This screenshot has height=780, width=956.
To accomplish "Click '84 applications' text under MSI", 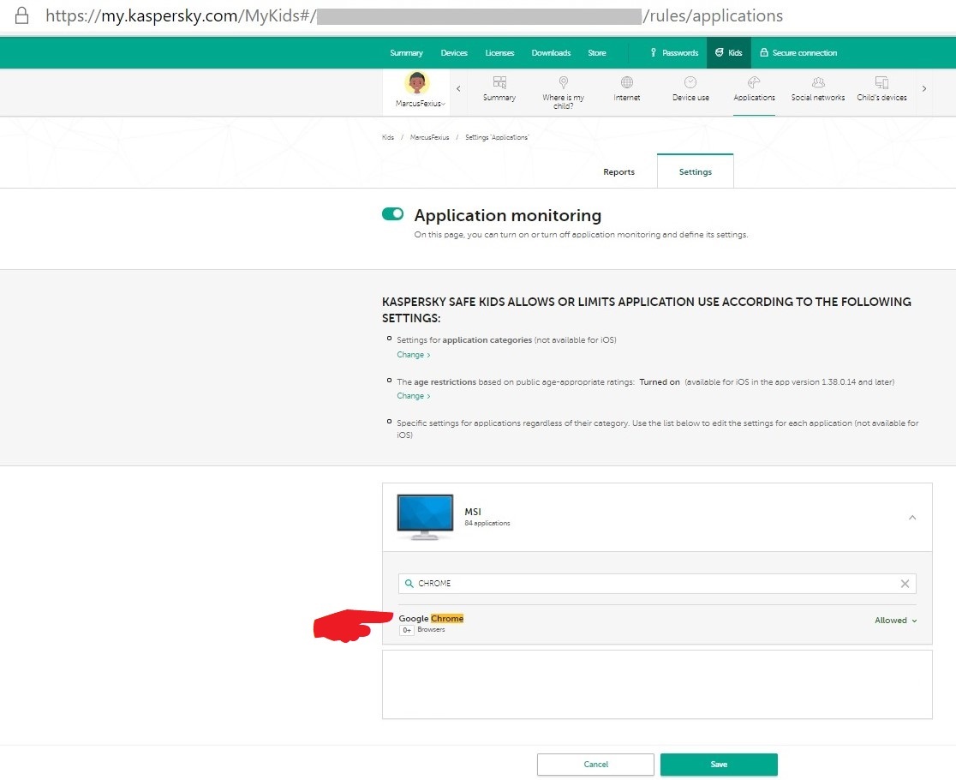I will (x=487, y=523).
